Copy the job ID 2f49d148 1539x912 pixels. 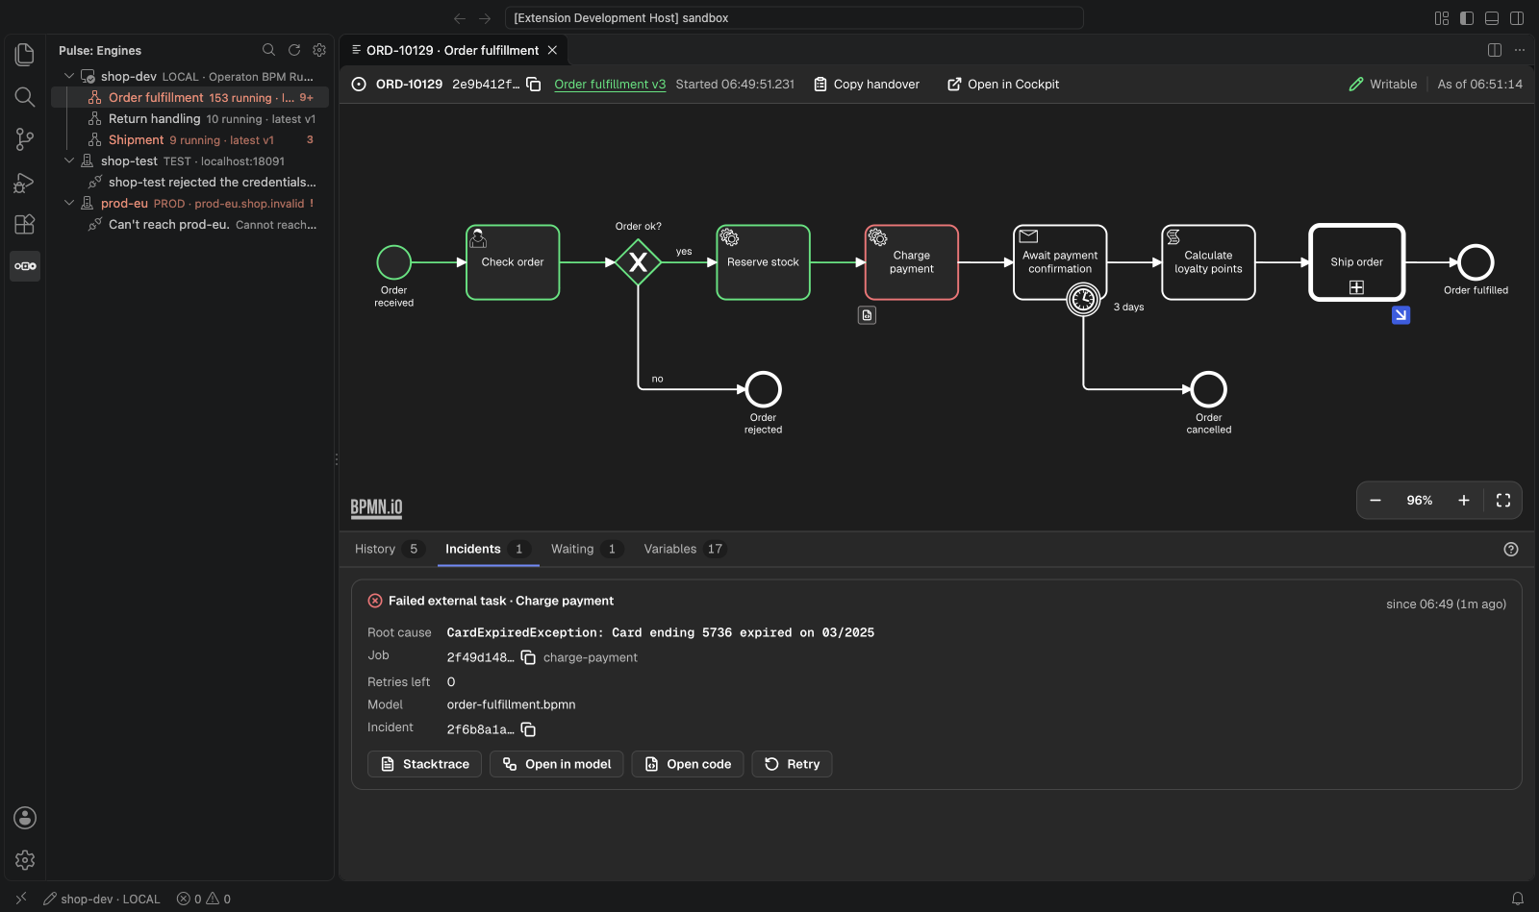(x=528, y=657)
